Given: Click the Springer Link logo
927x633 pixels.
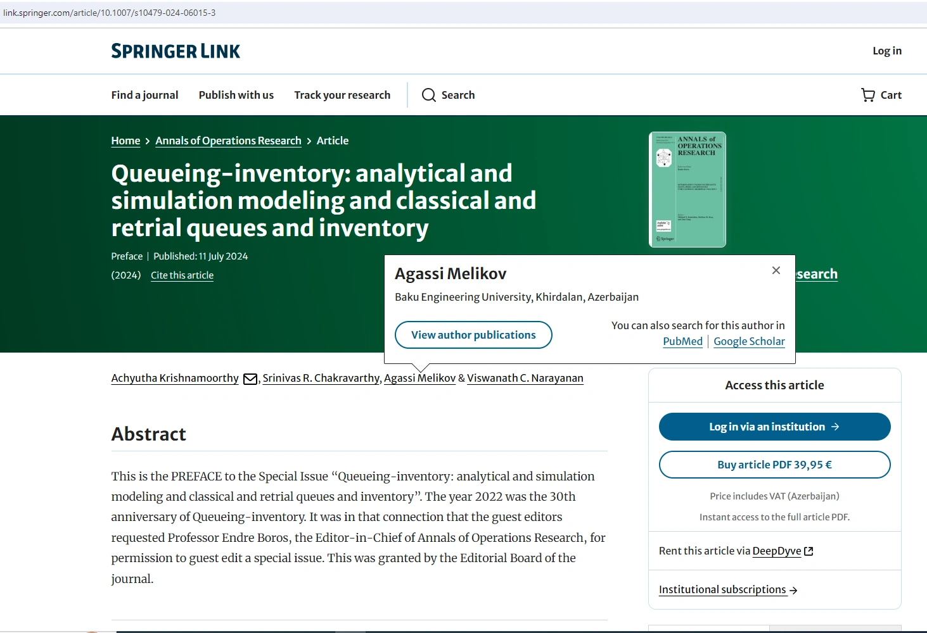Looking at the screenshot, I should tap(176, 51).
